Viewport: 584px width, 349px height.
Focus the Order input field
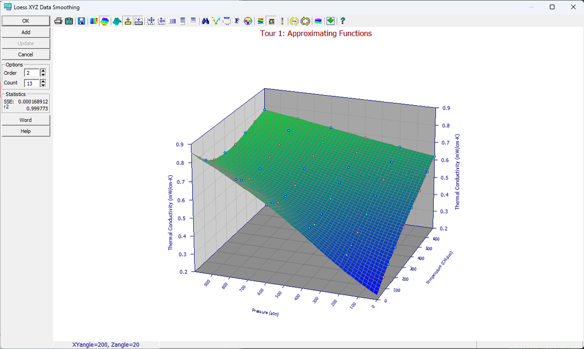coord(32,73)
